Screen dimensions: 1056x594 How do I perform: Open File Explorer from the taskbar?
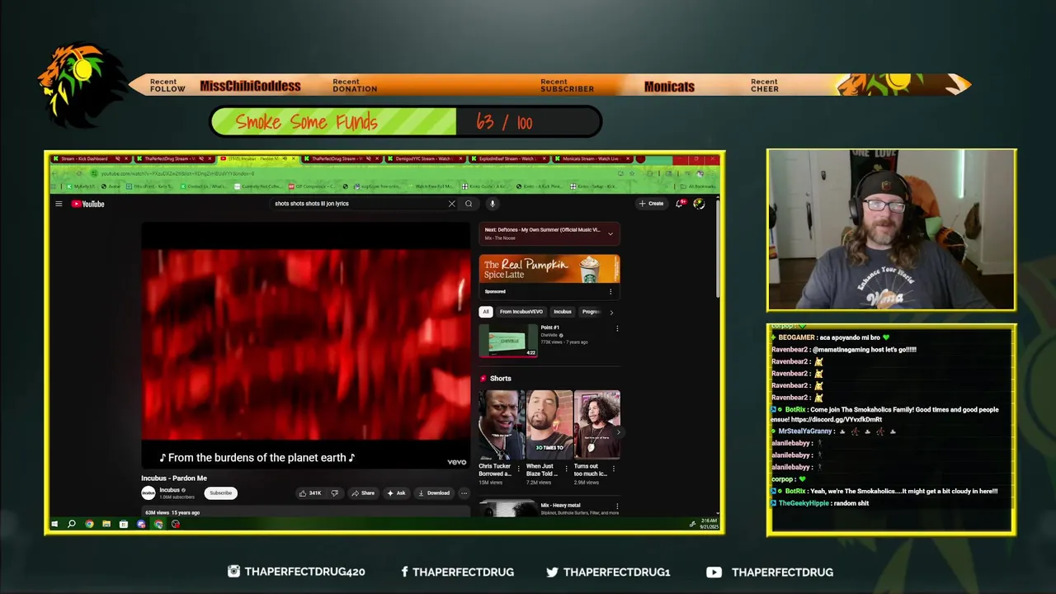tap(106, 524)
